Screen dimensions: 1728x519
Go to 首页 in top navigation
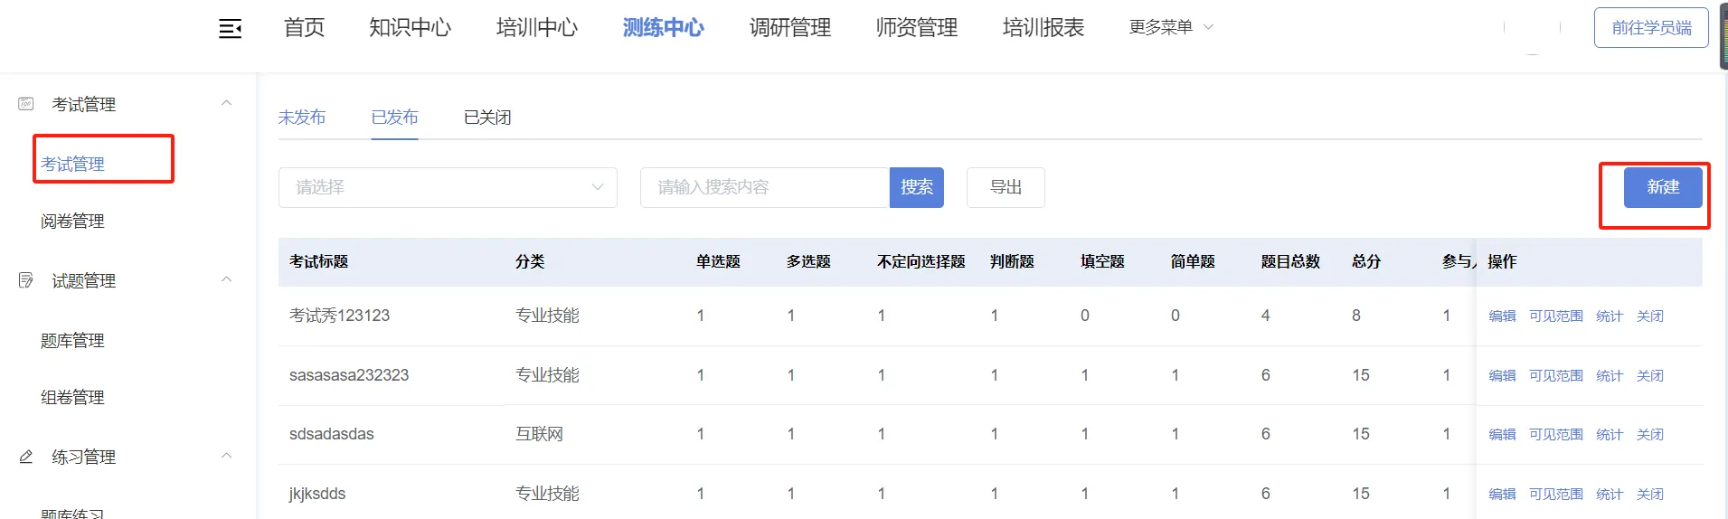(304, 28)
